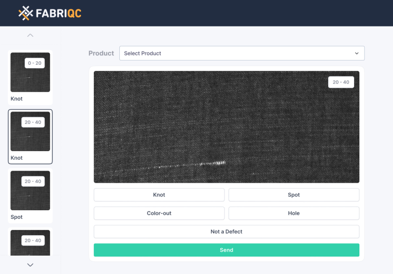Viewport: 393px width, 274px height.
Task: Click the main fabric defect image
Action: point(226,127)
